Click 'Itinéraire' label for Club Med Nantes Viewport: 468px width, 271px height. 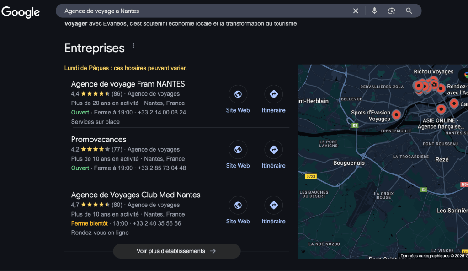click(x=274, y=222)
